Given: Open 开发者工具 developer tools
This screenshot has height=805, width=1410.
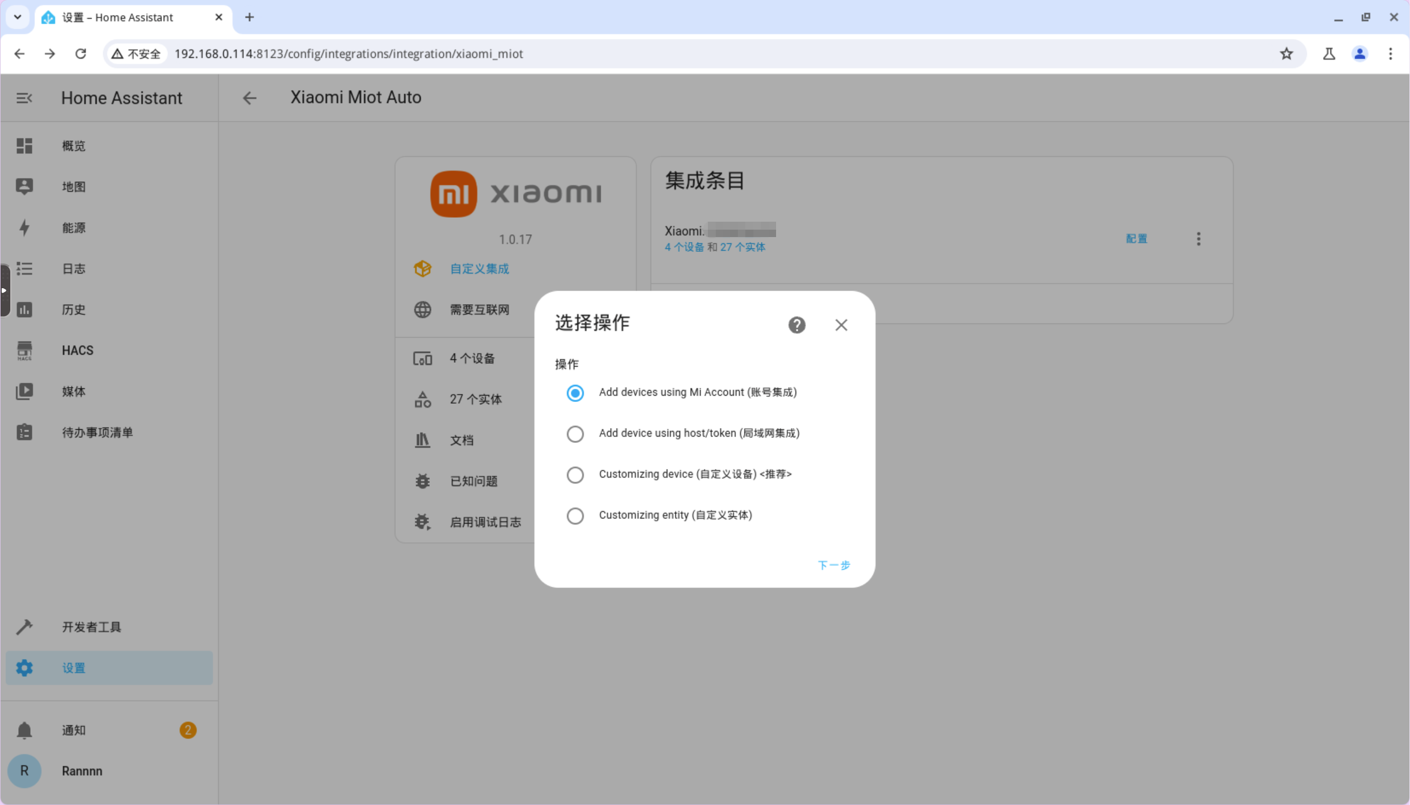Looking at the screenshot, I should 91,626.
